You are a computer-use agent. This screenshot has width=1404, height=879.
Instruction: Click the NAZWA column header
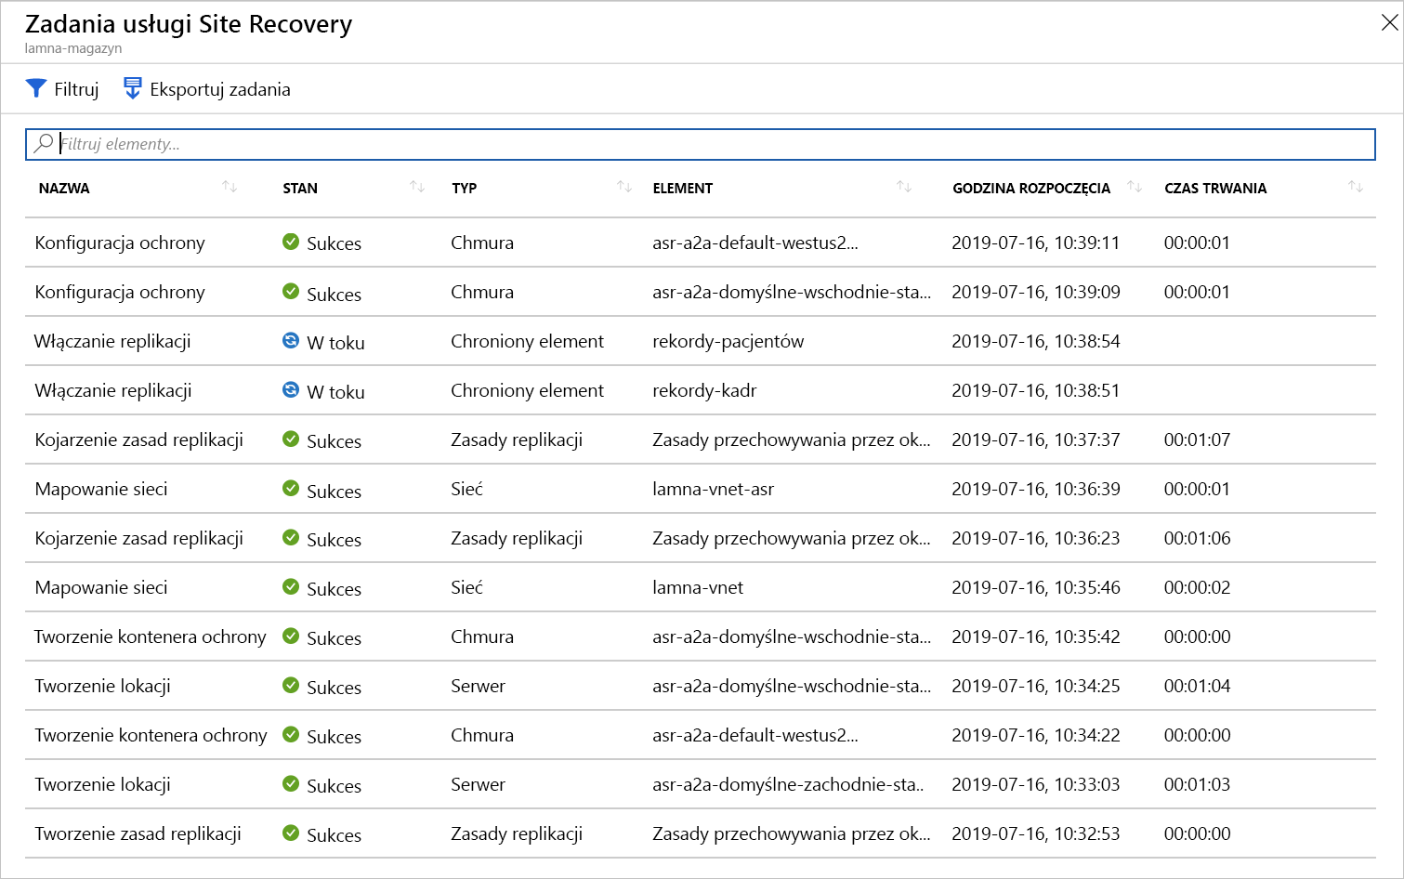(64, 188)
